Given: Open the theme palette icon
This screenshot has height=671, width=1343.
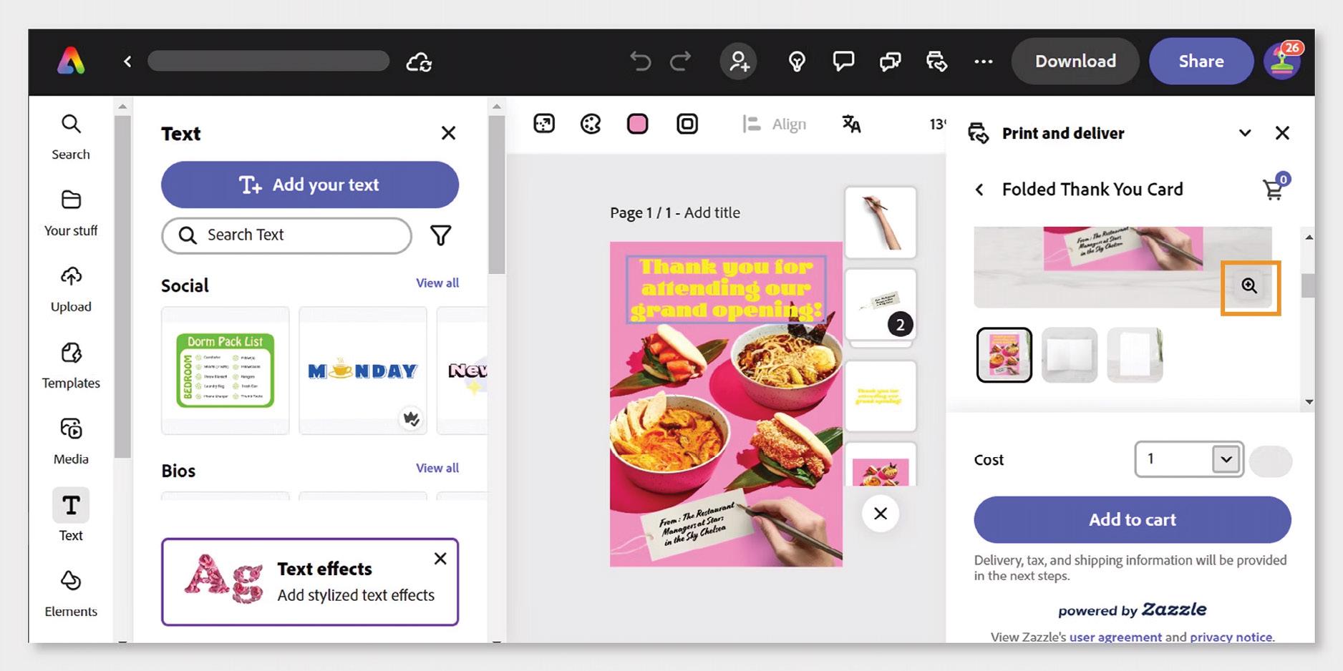Looking at the screenshot, I should pyautogui.click(x=591, y=124).
